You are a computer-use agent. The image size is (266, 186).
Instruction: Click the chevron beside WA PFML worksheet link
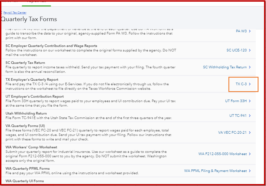coord(249,171)
